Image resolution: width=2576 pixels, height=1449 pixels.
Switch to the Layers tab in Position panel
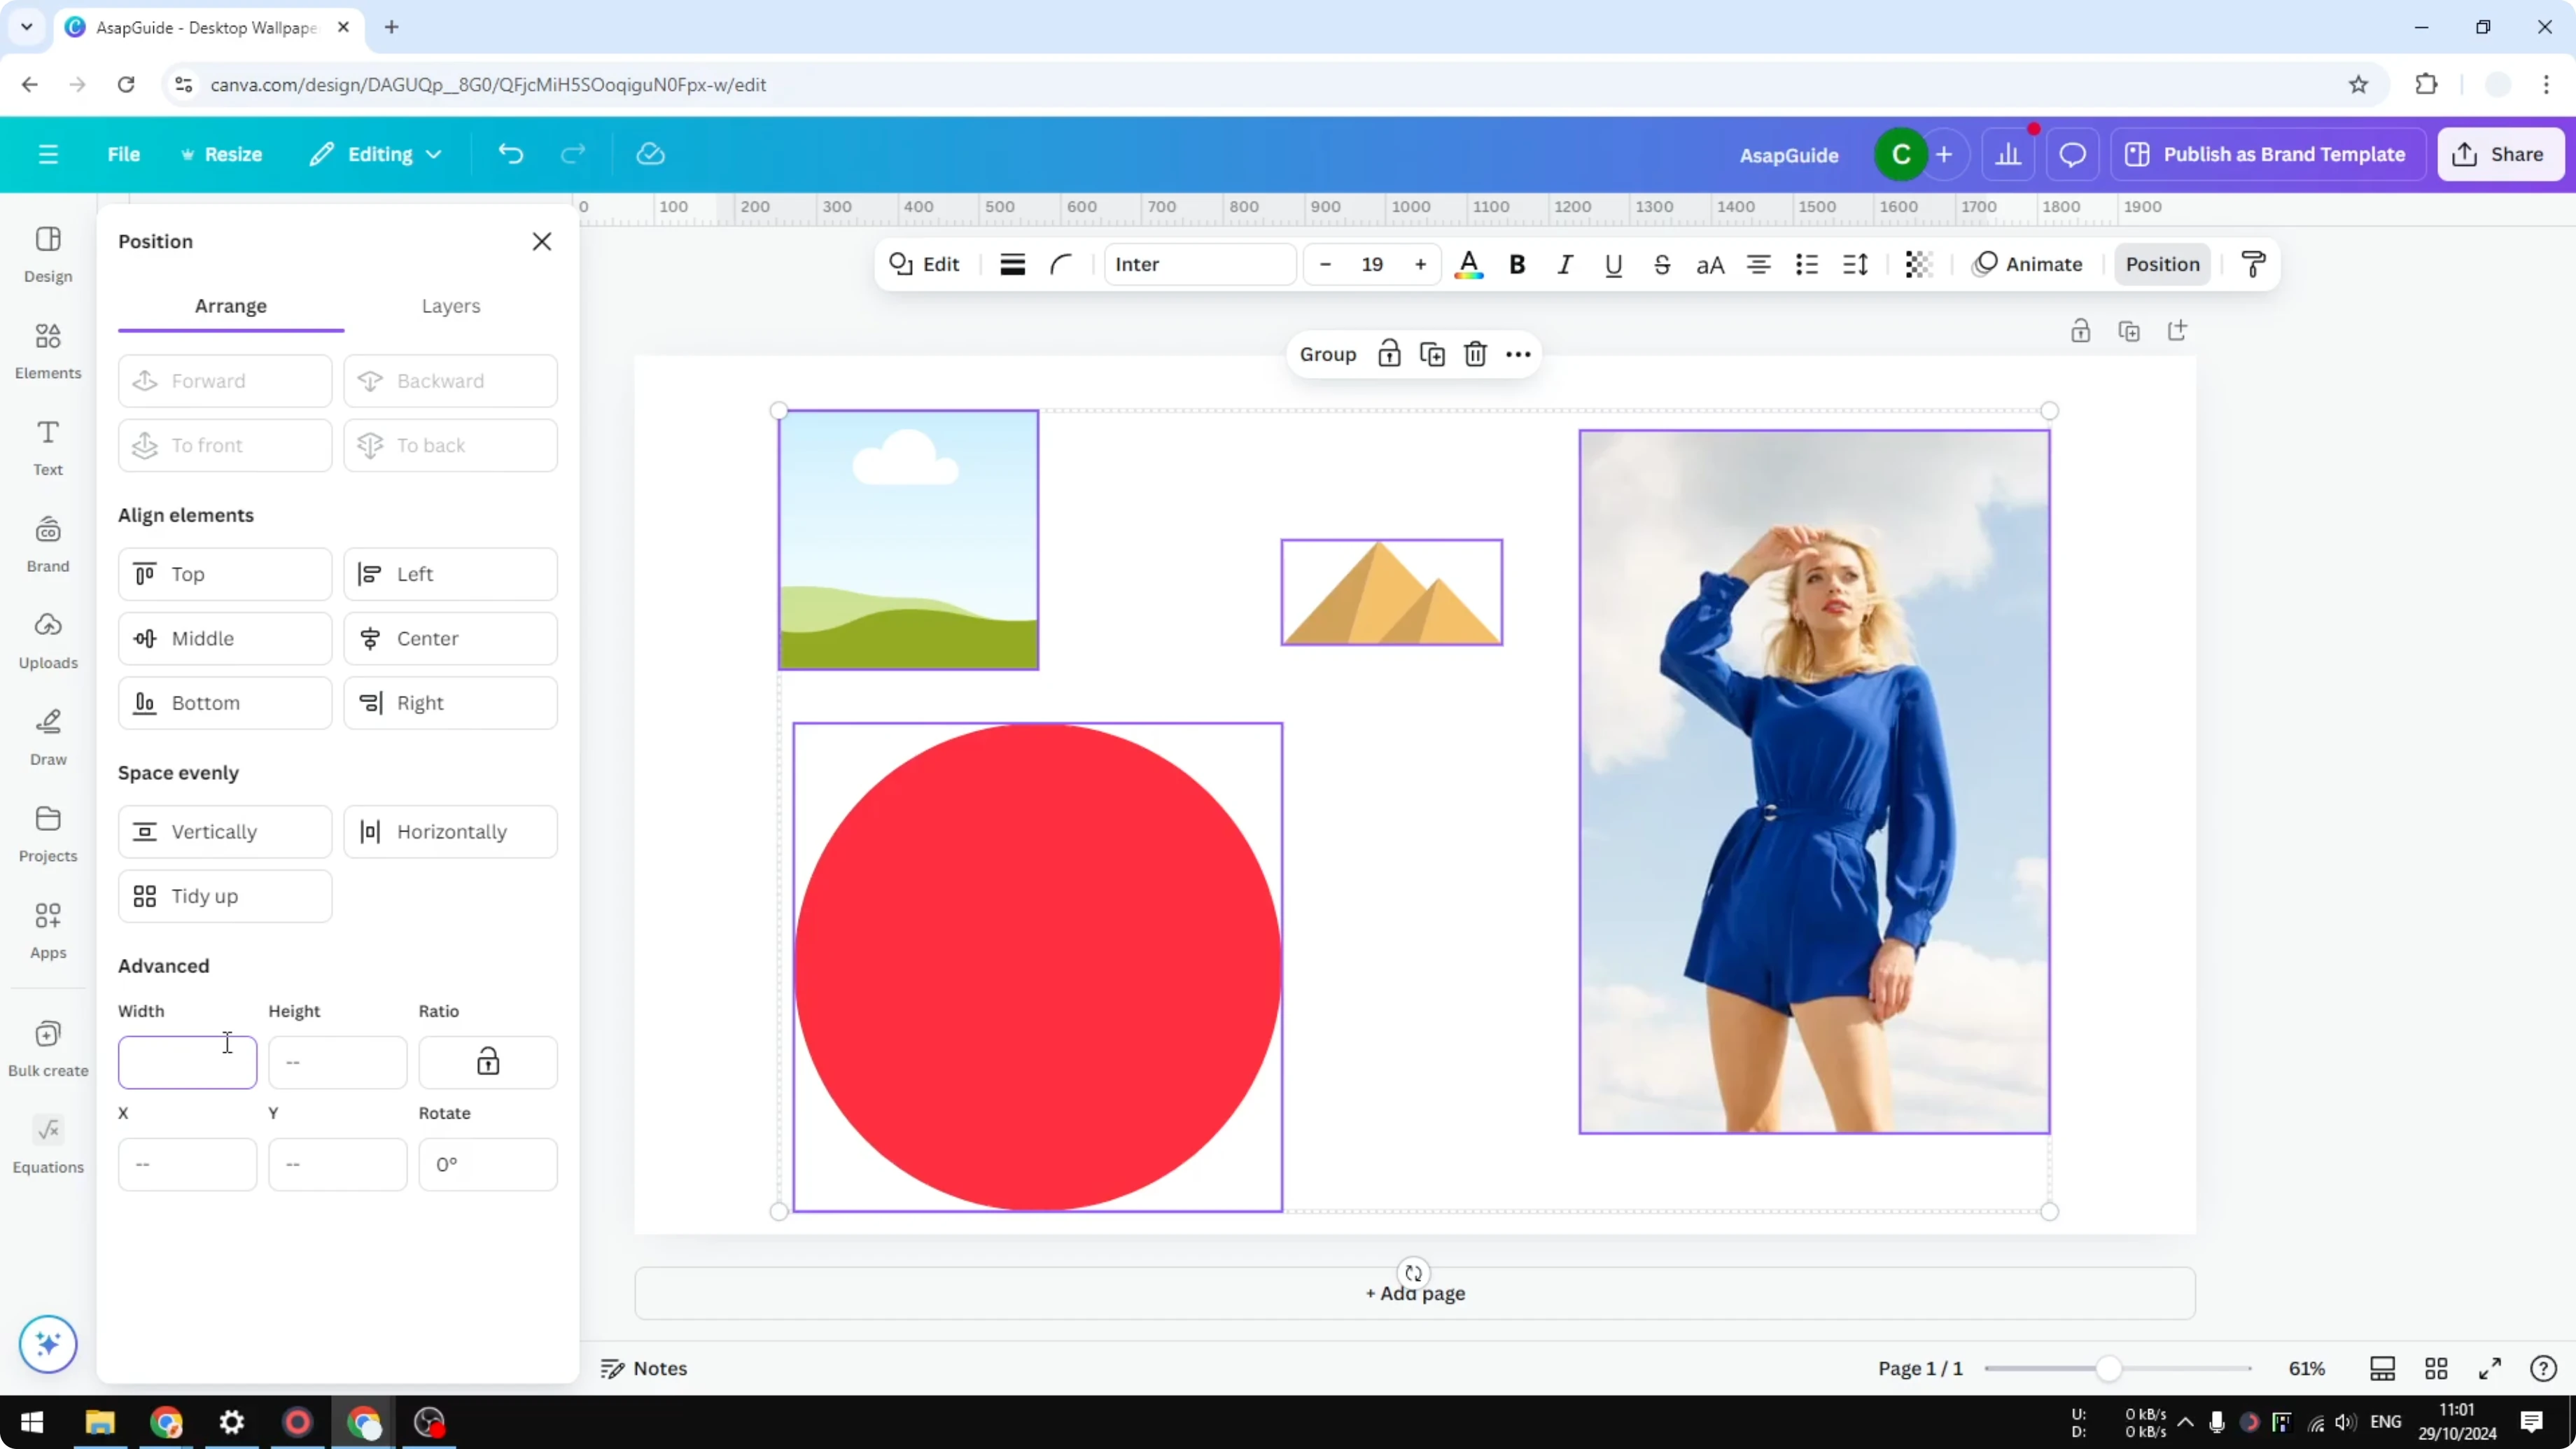coord(451,306)
